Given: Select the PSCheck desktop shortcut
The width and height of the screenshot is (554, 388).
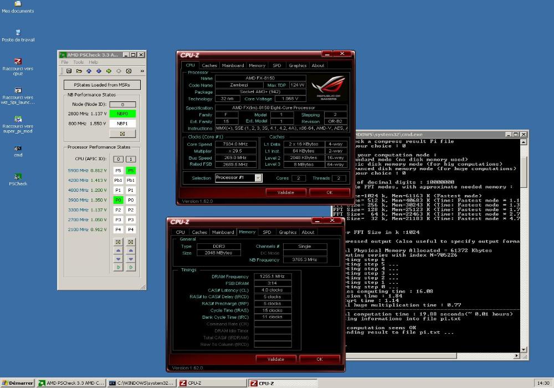Looking at the screenshot, I should point(18,180).
